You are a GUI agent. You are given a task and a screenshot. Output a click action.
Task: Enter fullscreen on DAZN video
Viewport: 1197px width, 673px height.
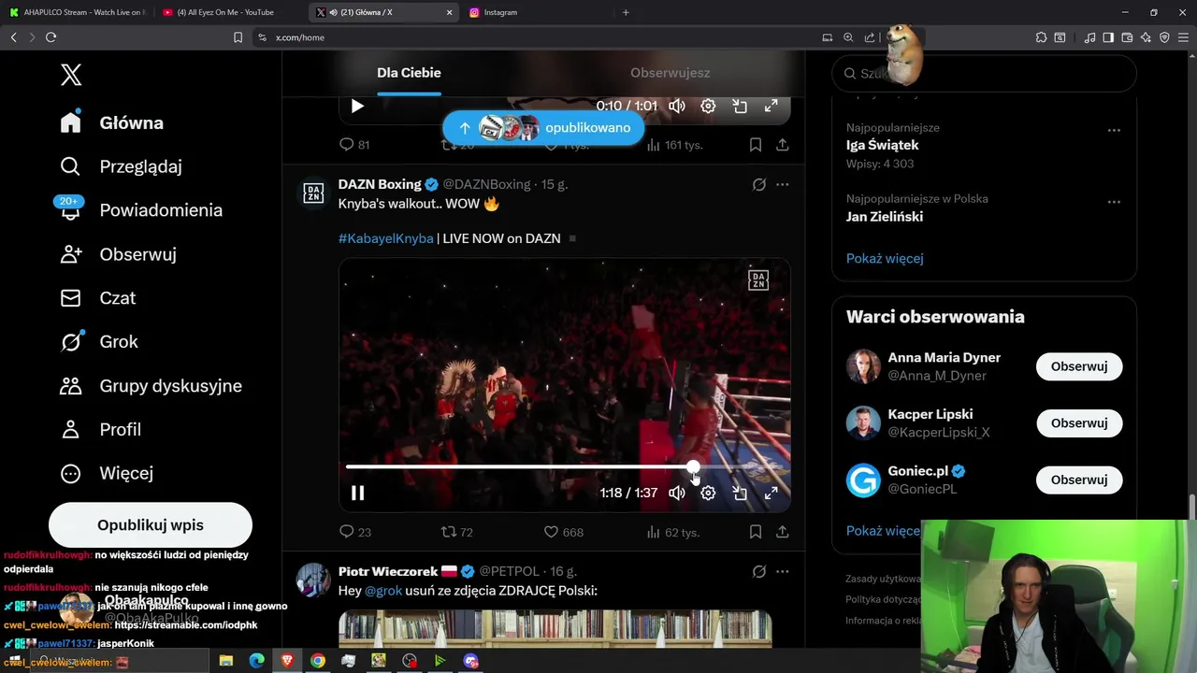pos(771,493)
